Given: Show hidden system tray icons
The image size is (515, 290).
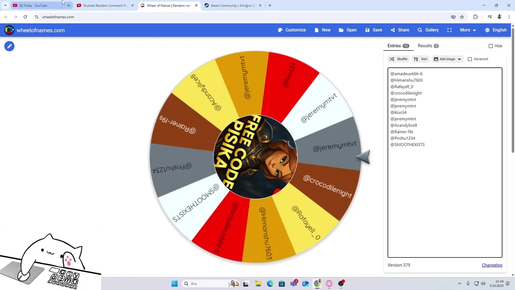Looking at the screenshot, I should coord(459,284).
